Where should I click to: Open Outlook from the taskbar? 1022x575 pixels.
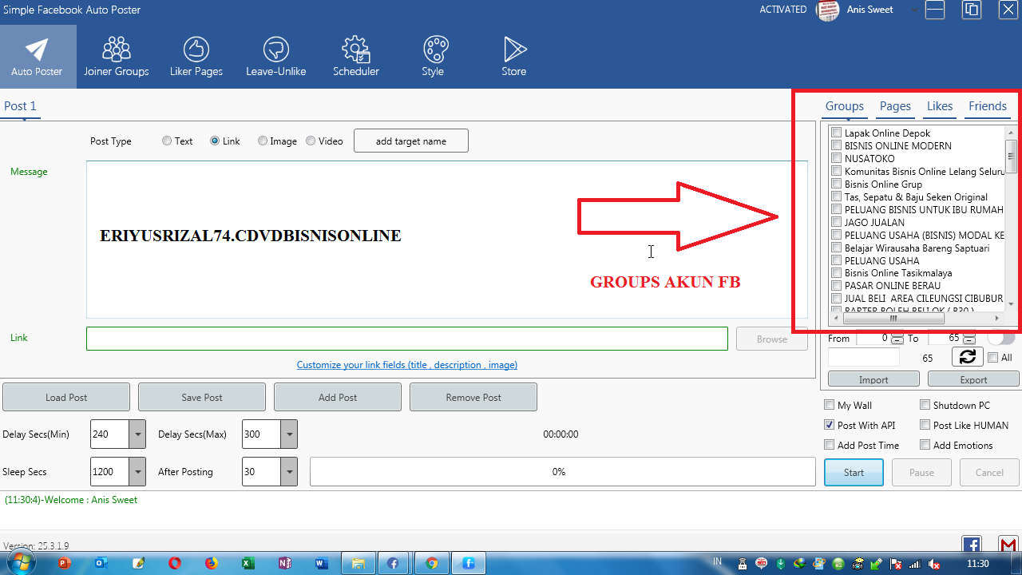point(101,563)
